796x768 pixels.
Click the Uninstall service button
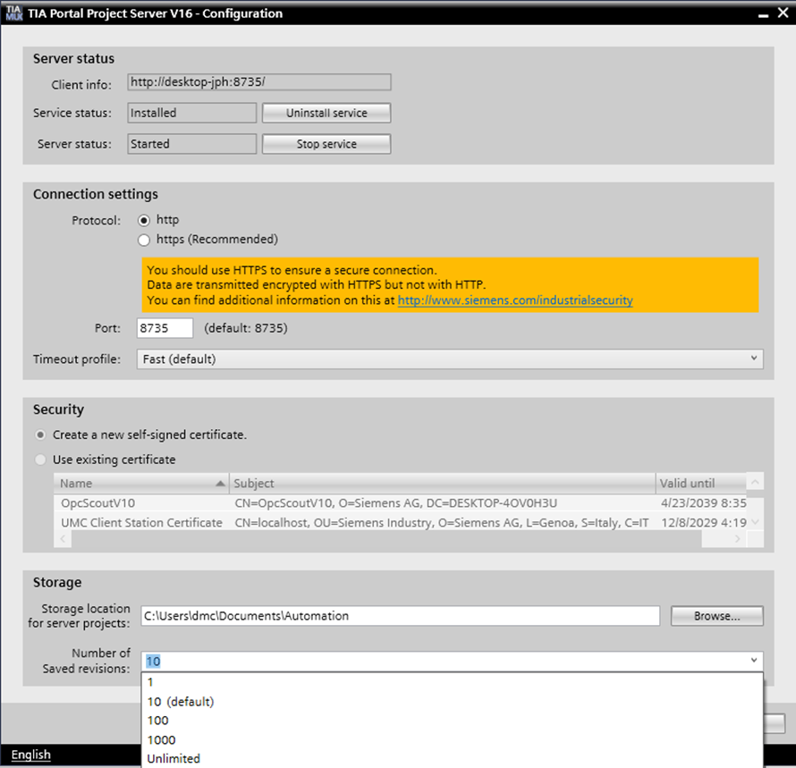coord(326,114)
